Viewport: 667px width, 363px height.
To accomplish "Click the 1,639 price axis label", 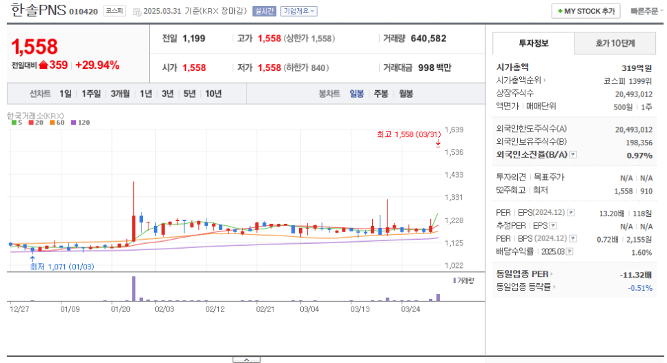I will [x=454, y=129].
